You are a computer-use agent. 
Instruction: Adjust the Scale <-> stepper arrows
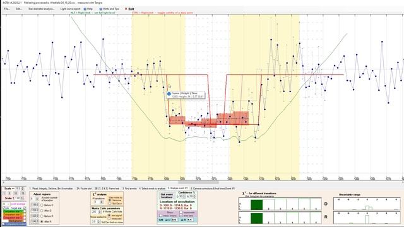tap(23, 189)
